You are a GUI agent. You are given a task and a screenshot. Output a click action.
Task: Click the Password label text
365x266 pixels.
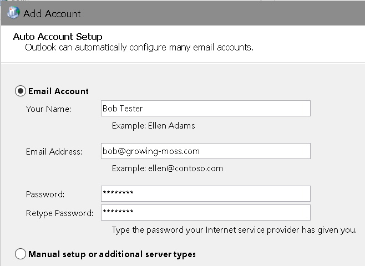pos(45,194)
